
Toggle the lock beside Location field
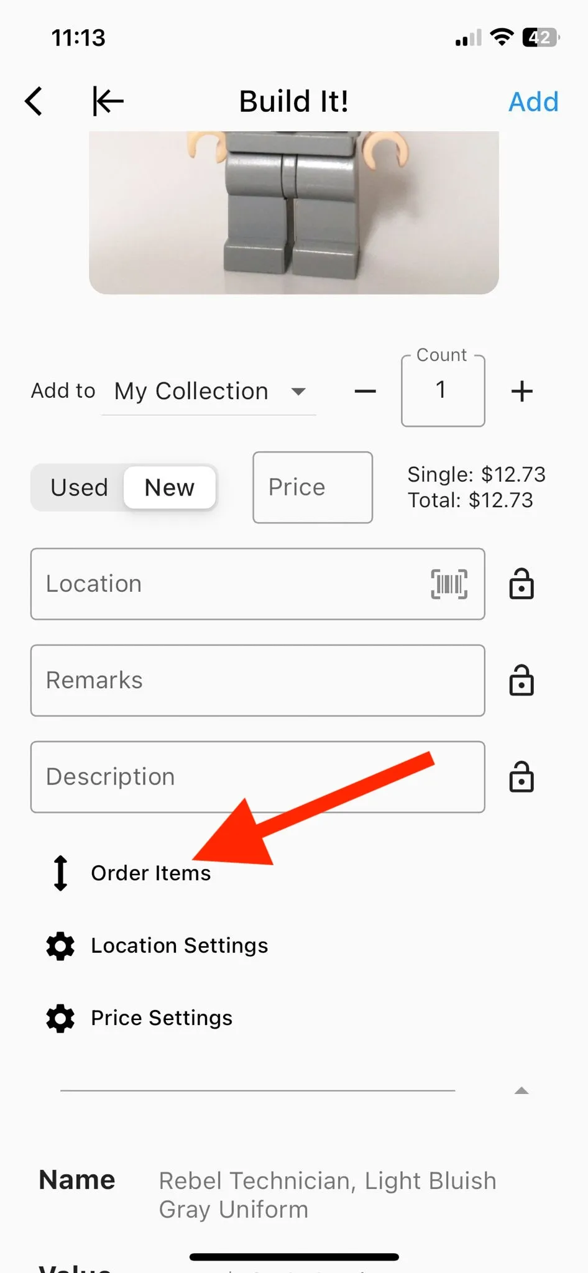[521, 584]
